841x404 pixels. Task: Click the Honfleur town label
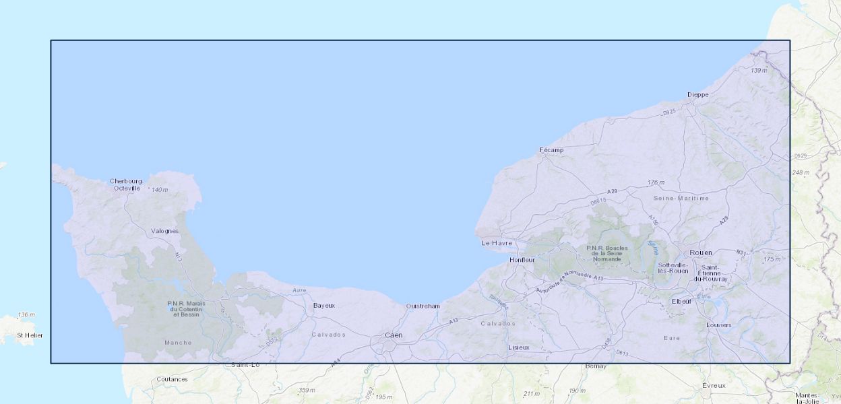522,260
